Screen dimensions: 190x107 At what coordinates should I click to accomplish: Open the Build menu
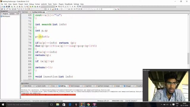(x=26, y=4)
